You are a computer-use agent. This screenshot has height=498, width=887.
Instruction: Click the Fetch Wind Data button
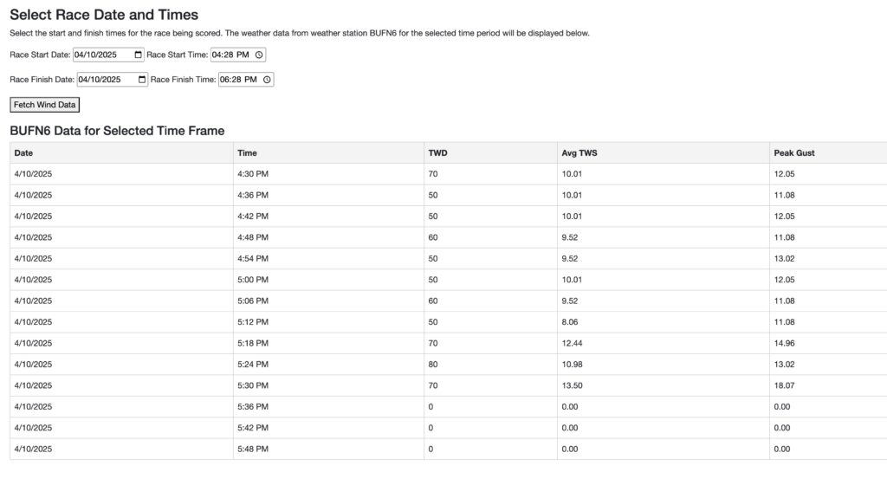coord(45,105)
